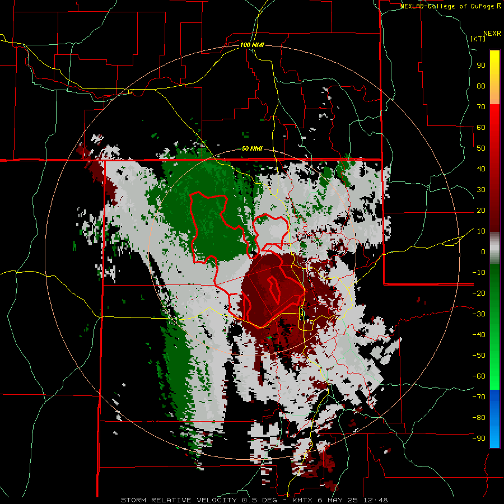Click the 20 value on the velocity scale
504x504 pixels.
click(x=481, y=210)
